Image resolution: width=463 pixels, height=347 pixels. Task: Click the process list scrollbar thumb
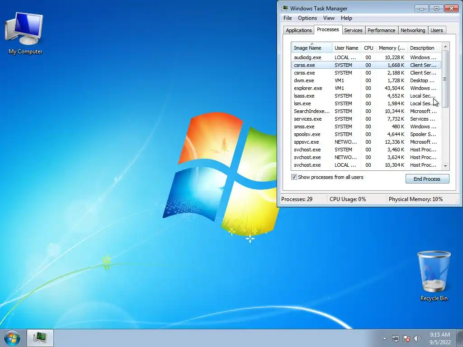[445, 79]
